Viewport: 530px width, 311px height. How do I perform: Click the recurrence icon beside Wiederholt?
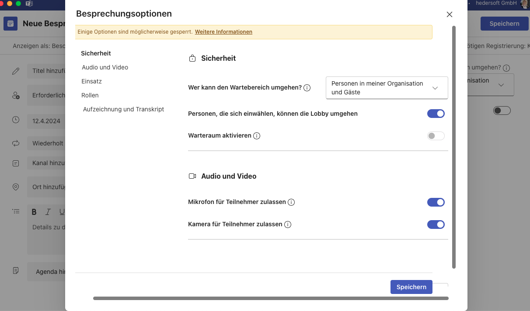click(16, 143)
